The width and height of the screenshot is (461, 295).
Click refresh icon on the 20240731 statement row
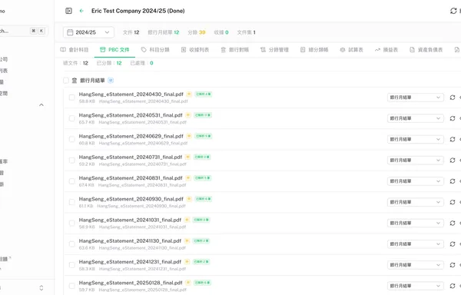pos(453,160)
